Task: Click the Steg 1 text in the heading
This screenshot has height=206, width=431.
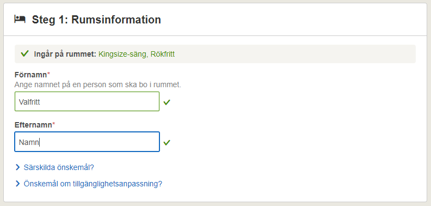Action: 50,20
